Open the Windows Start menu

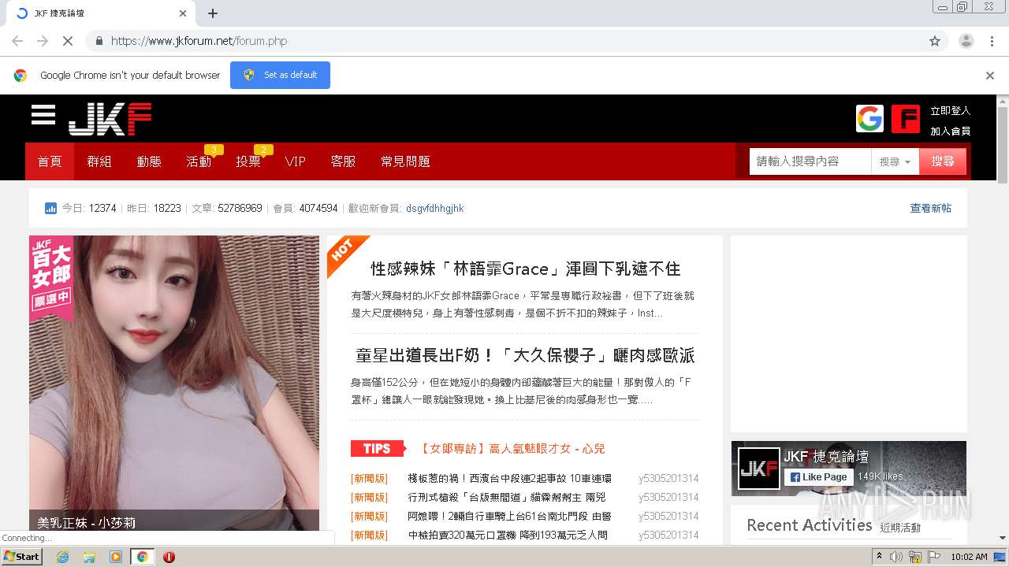(22, 557)
